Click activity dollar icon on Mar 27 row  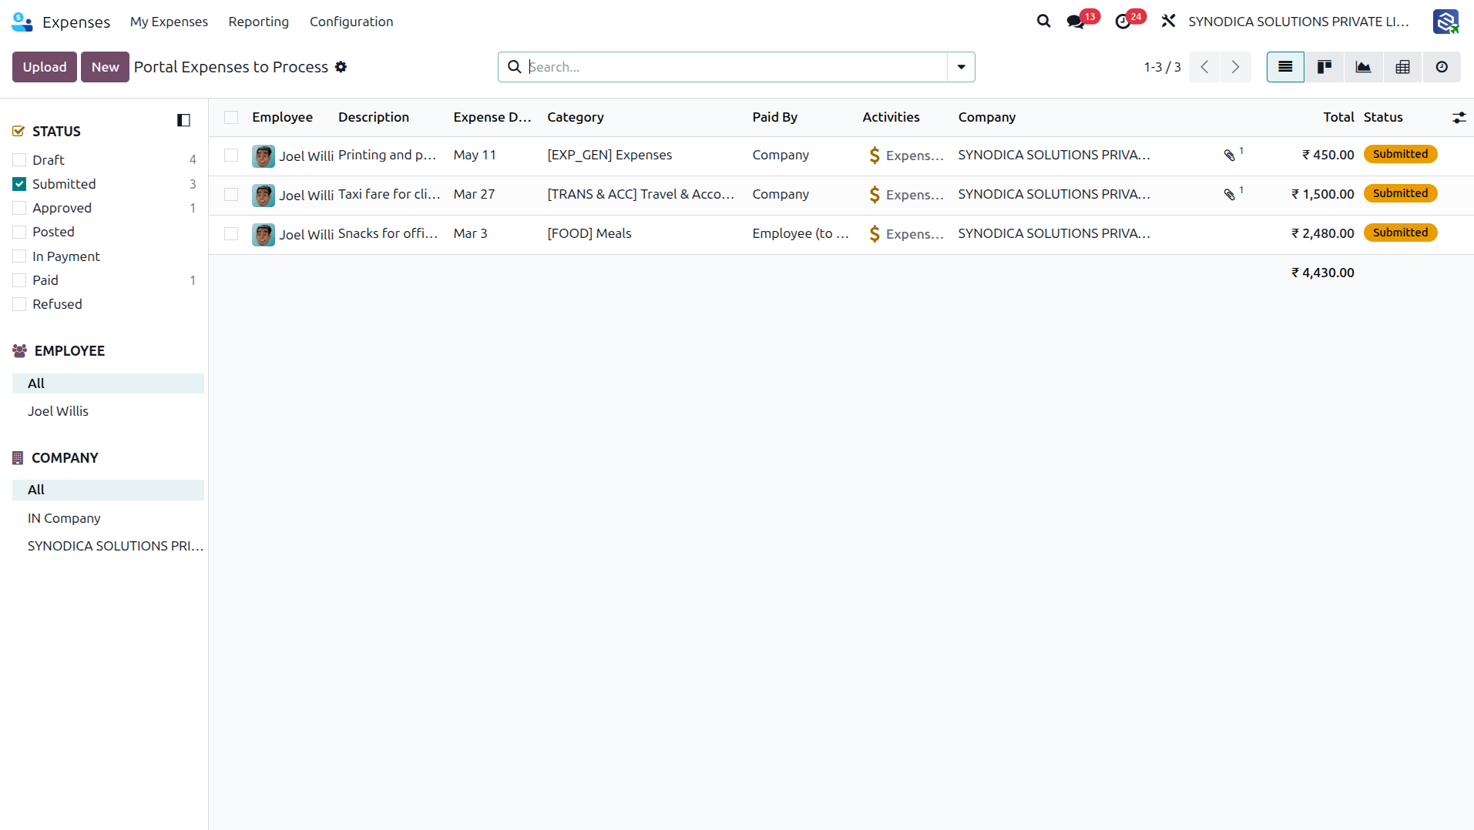(x=875, y=195)
